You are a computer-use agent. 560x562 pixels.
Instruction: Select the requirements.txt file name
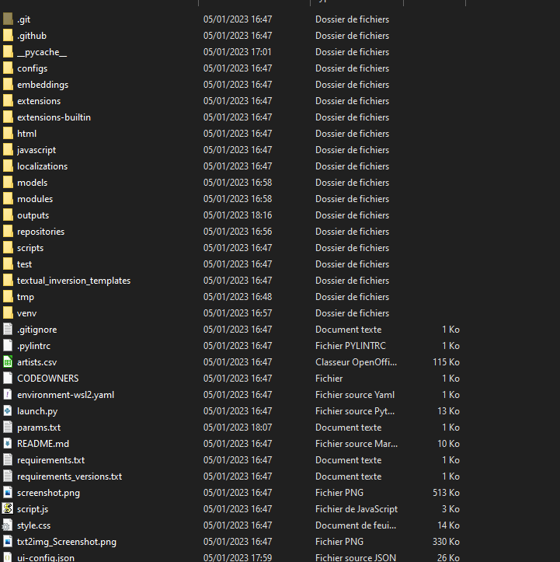pyautogui.click(x=50, y=460)
